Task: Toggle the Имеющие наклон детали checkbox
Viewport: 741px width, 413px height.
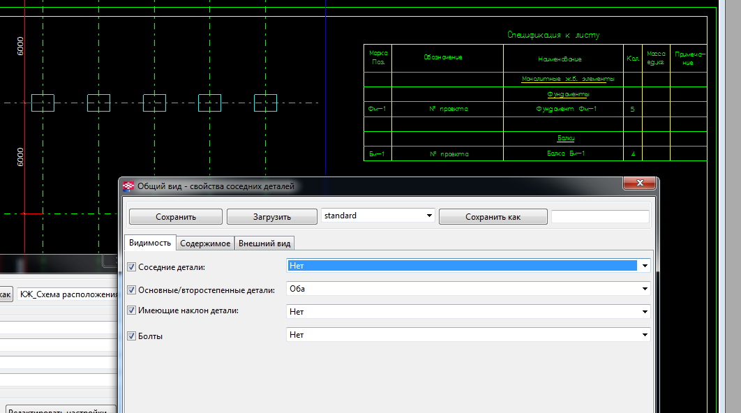Action: tap(131, 310)
